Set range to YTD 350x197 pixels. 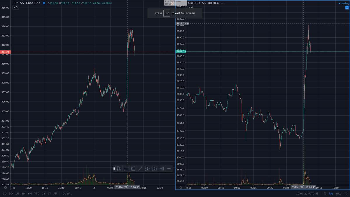[x=37, y=193]
